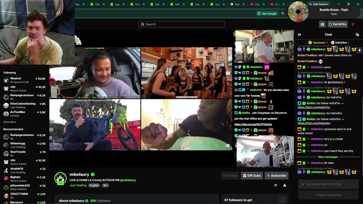Click the Just Chatting category link
Screen dimensions: 363x204
(x=78, y=185)
